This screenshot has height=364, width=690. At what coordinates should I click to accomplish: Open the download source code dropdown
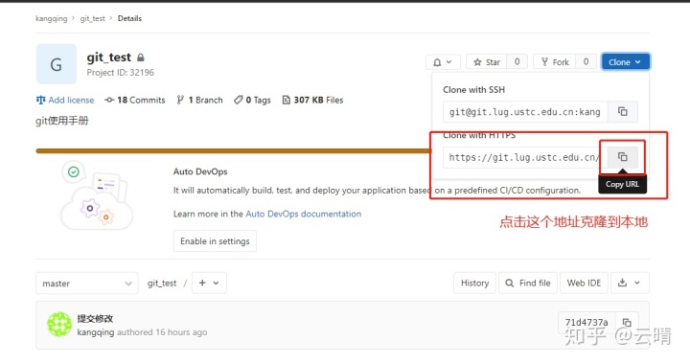pos(630,284)
